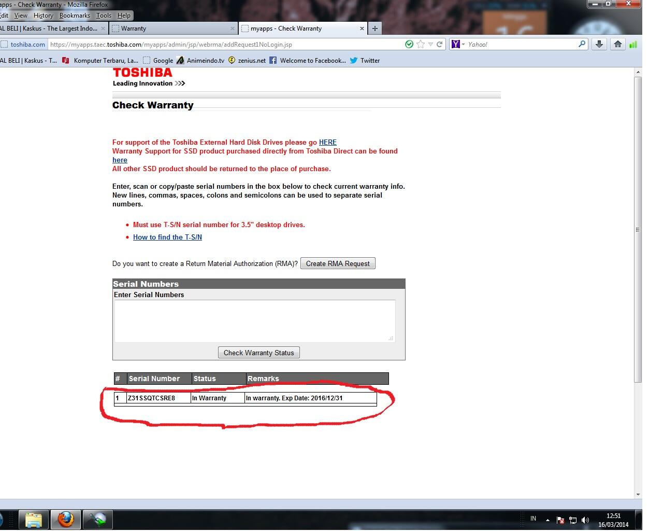The image size is (663, 531).
Task: Click the URL address bar
Action: [225, 45]
